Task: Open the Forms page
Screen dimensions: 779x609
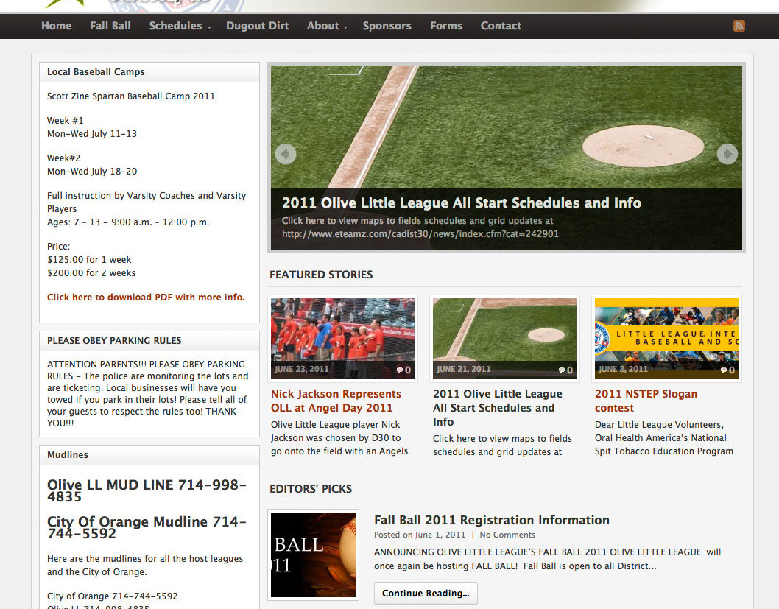Action: [x=446, y=26]
